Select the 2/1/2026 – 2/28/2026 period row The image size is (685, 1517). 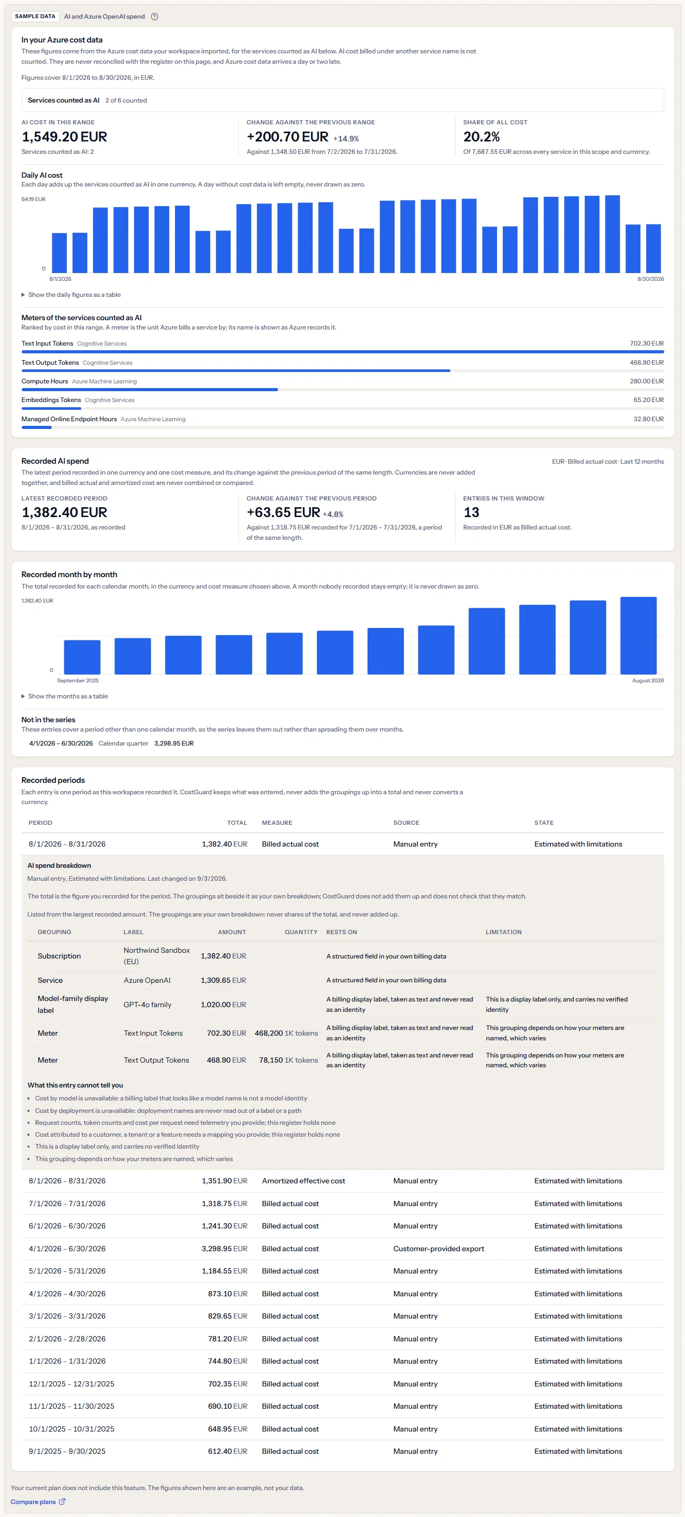[x=343, y=1339]
